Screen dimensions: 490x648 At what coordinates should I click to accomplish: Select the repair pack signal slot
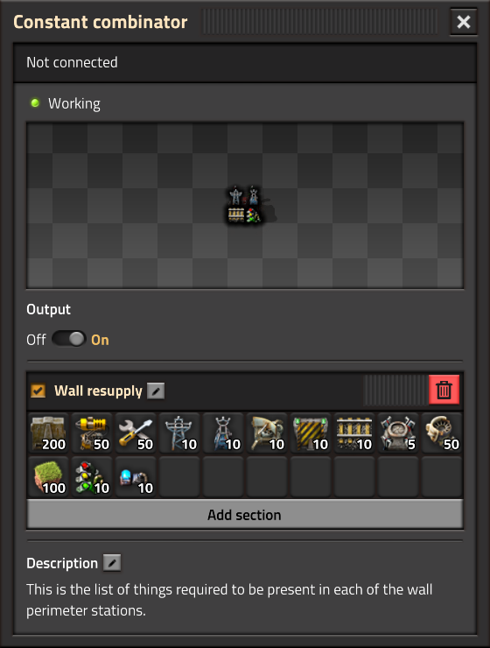click(136, 433)
